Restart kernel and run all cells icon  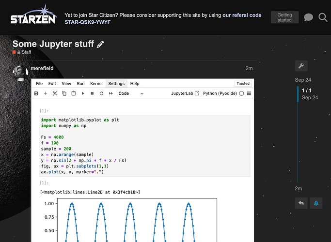coord(111,93)
